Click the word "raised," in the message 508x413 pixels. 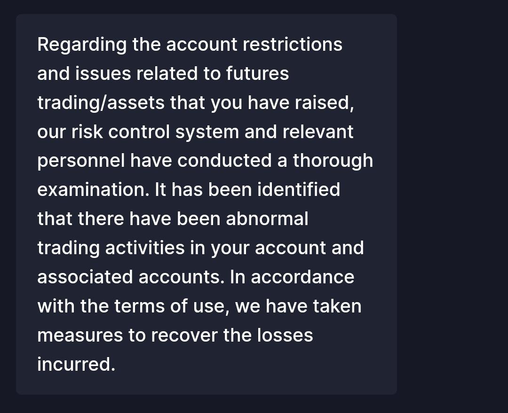tap(324, 103)
